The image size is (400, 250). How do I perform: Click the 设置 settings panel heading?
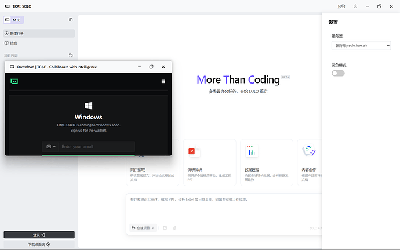(x=333, y=22)
